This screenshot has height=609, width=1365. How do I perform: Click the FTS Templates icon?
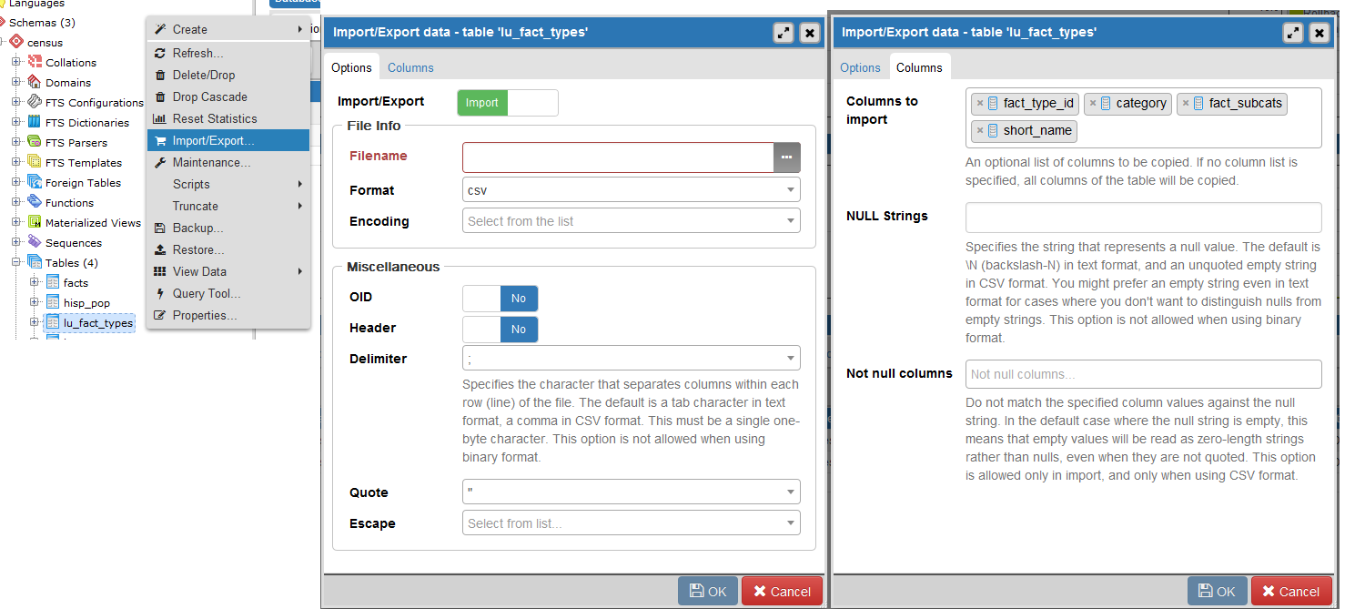35,162
